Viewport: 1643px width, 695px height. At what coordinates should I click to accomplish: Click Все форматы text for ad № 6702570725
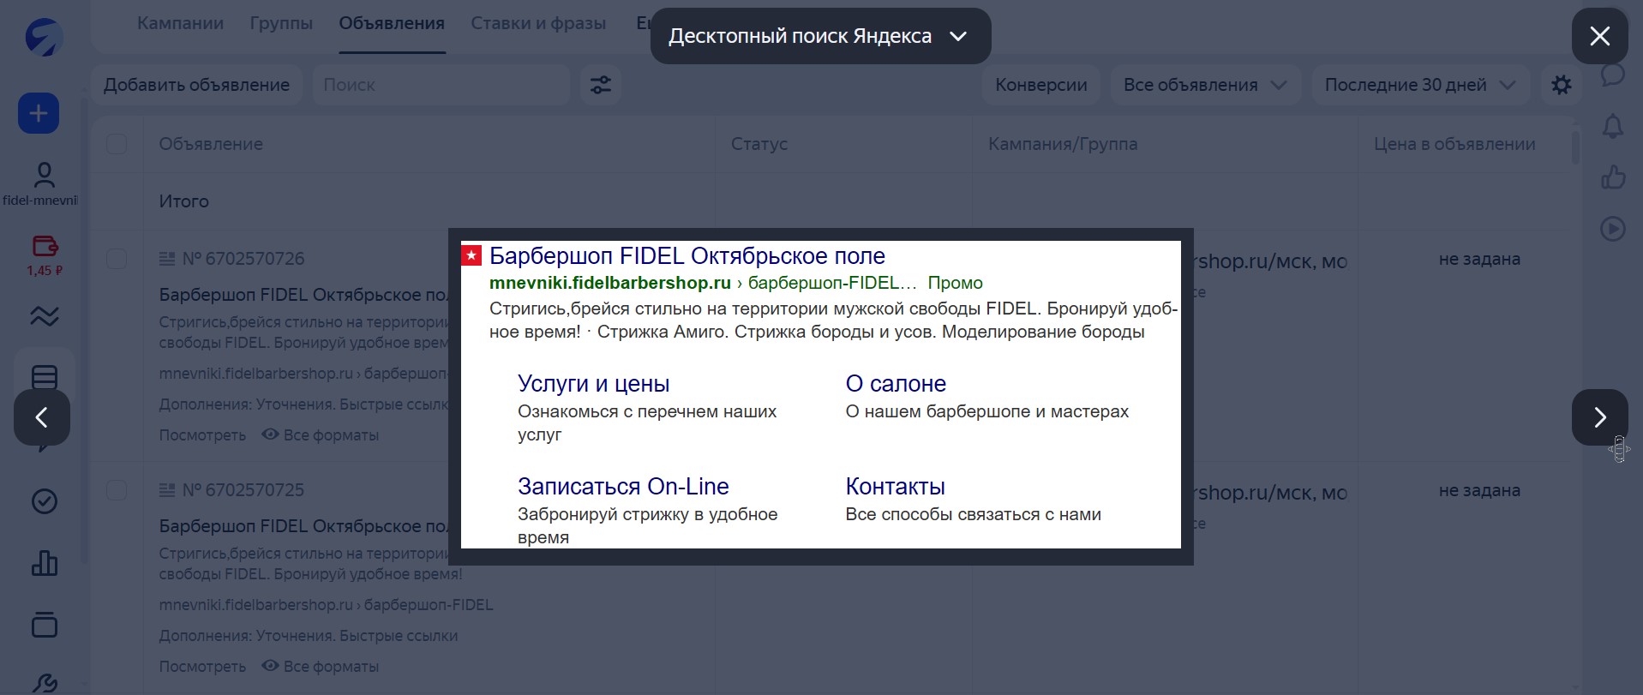331,667
